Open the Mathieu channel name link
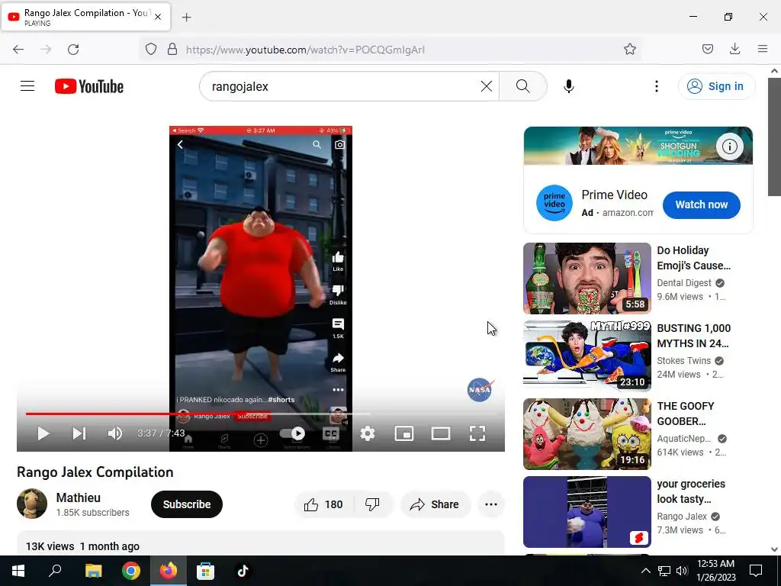781x586 pixels. tap(79, 497)
